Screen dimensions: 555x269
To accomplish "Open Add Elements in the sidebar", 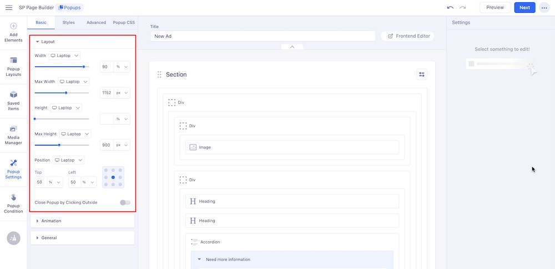I will click(13, 33).
